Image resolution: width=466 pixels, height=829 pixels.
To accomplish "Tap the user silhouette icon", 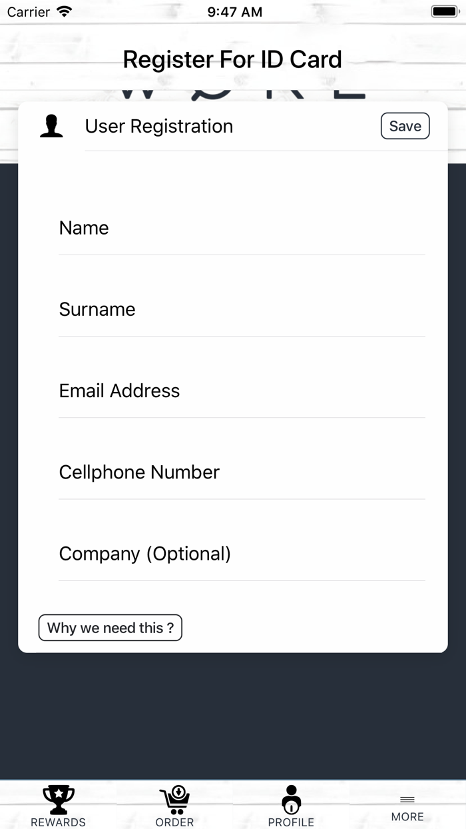I will pyautogui.click(x=51, y=126).
